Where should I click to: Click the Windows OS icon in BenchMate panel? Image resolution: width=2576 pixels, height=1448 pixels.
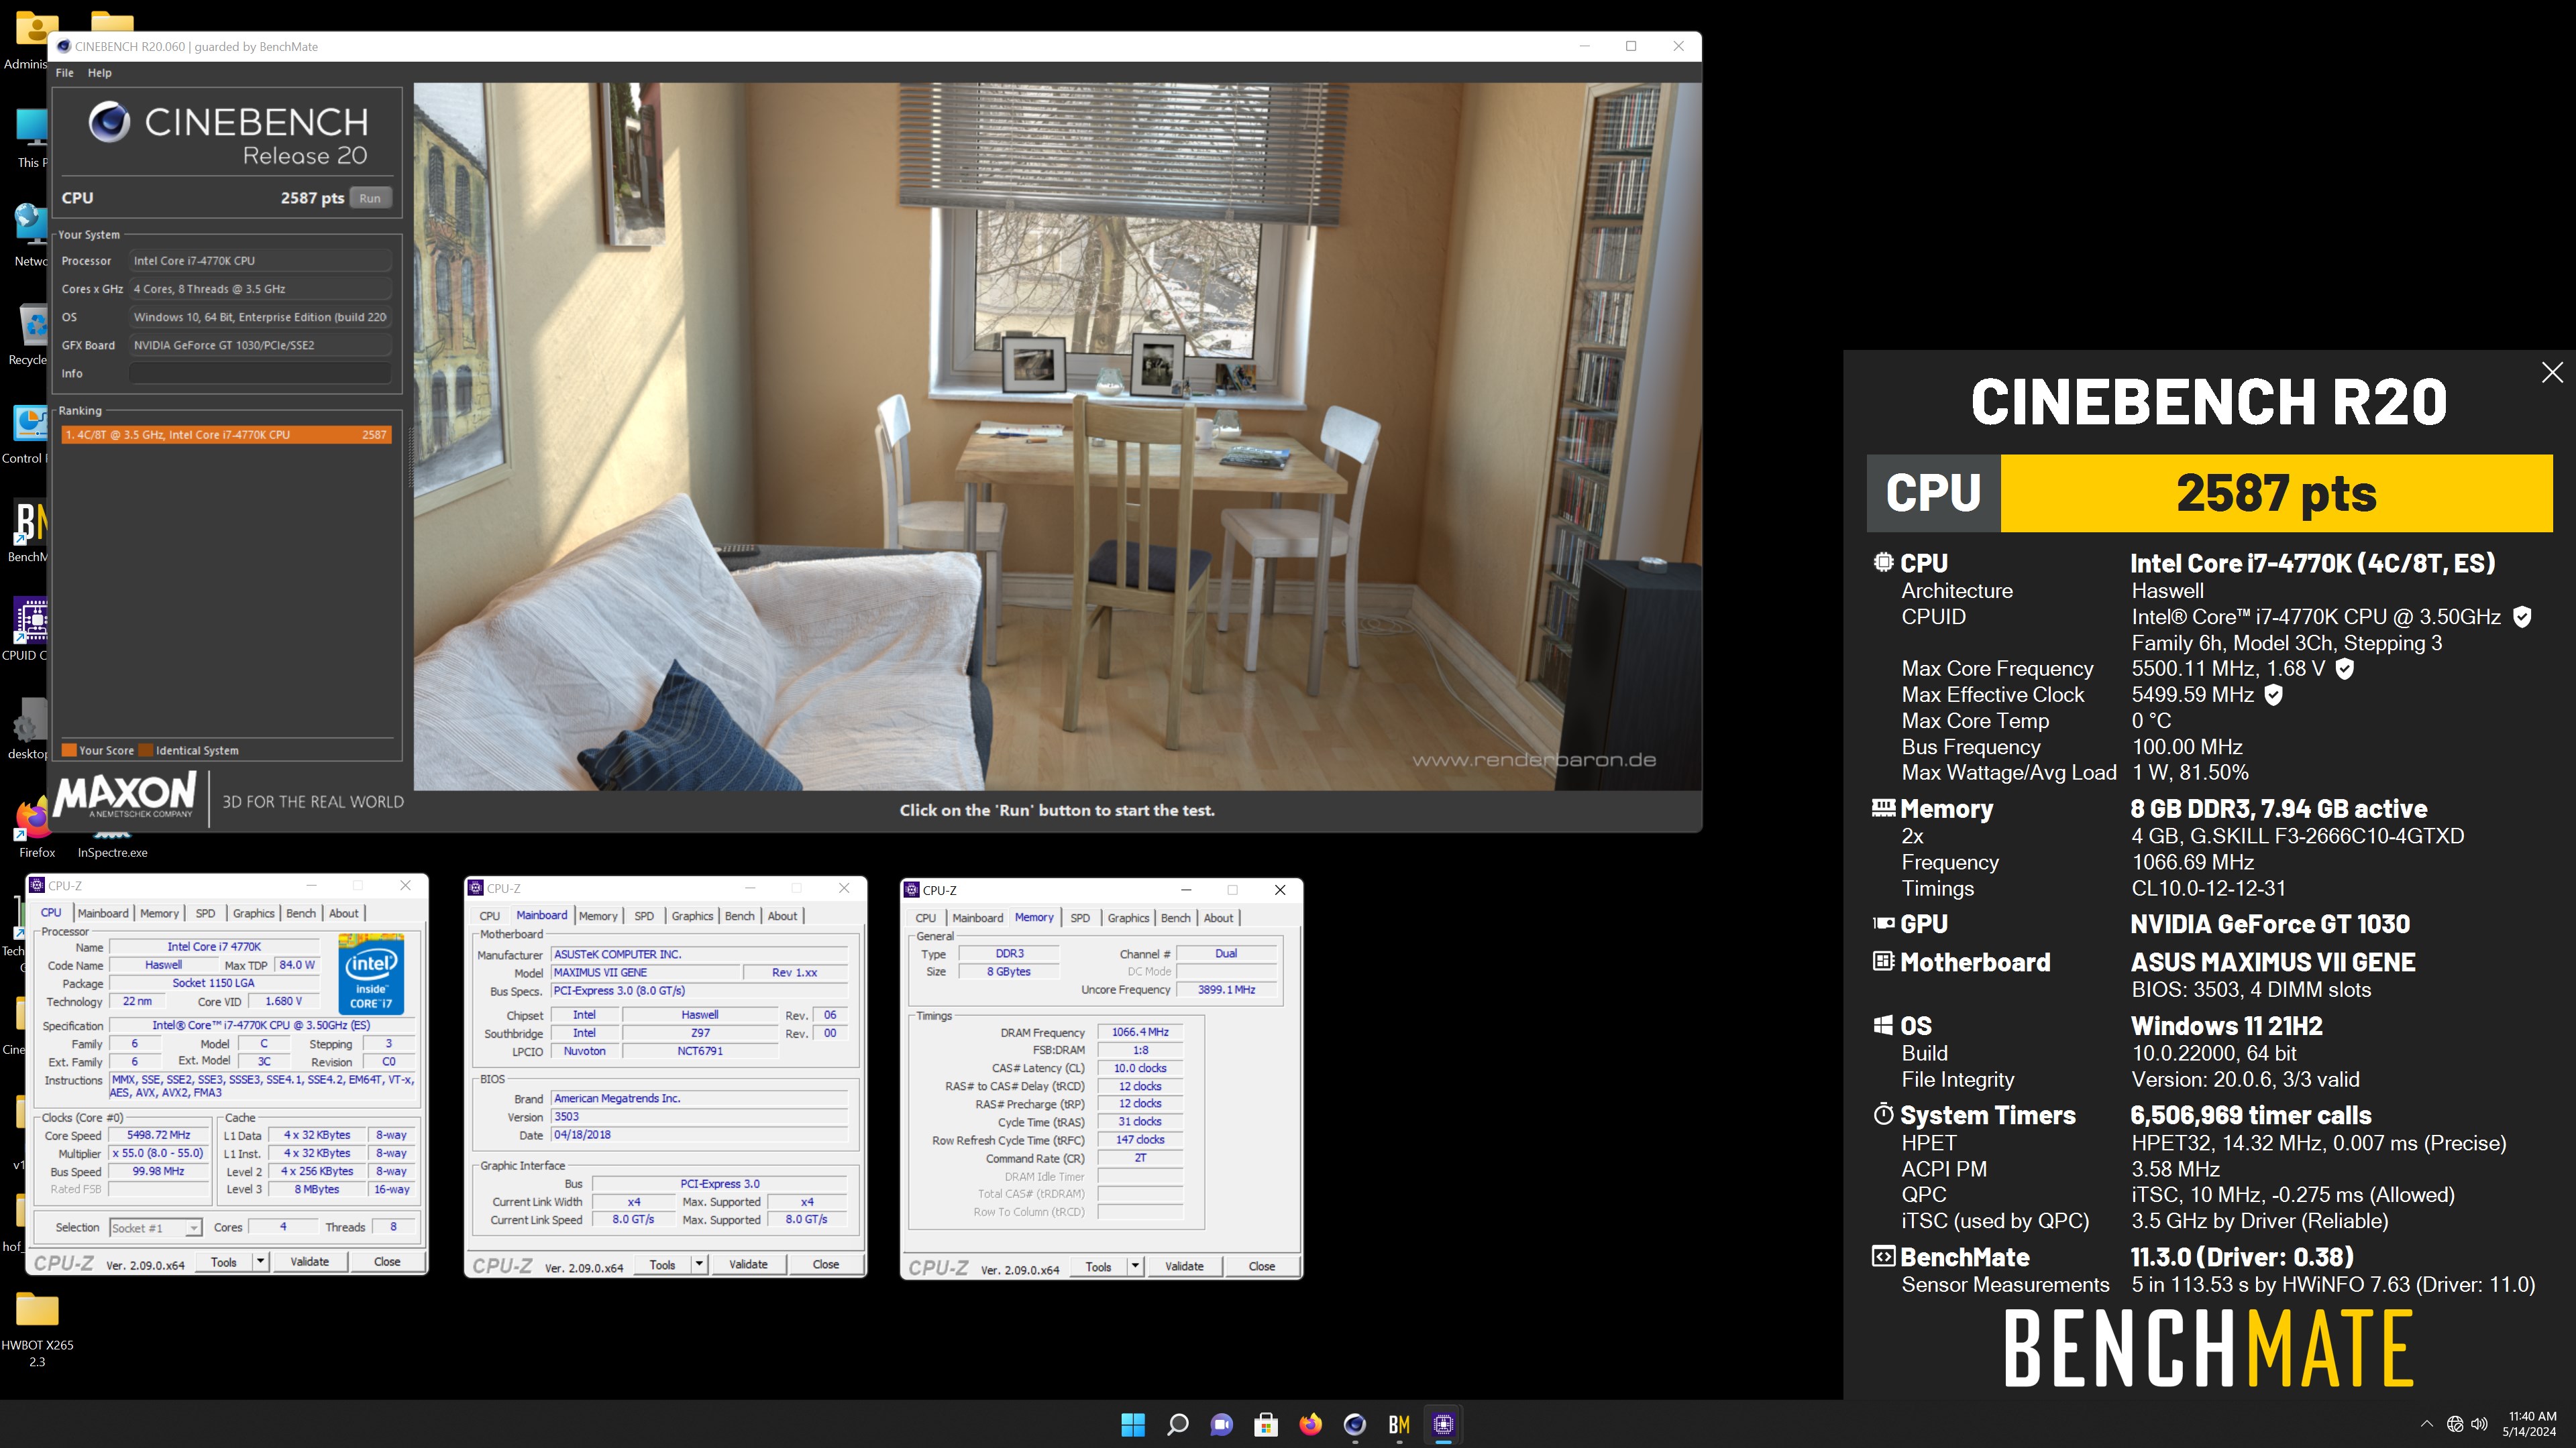[x=1883, y=1025]
